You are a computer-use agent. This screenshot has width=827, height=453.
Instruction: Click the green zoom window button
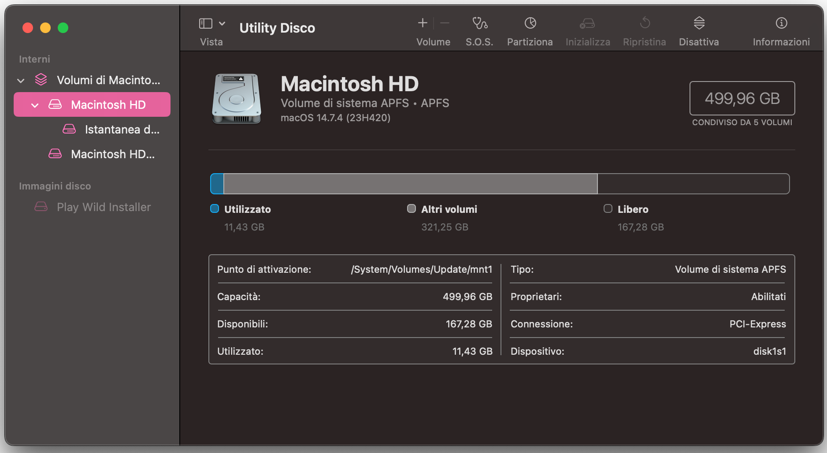[63, 28]
